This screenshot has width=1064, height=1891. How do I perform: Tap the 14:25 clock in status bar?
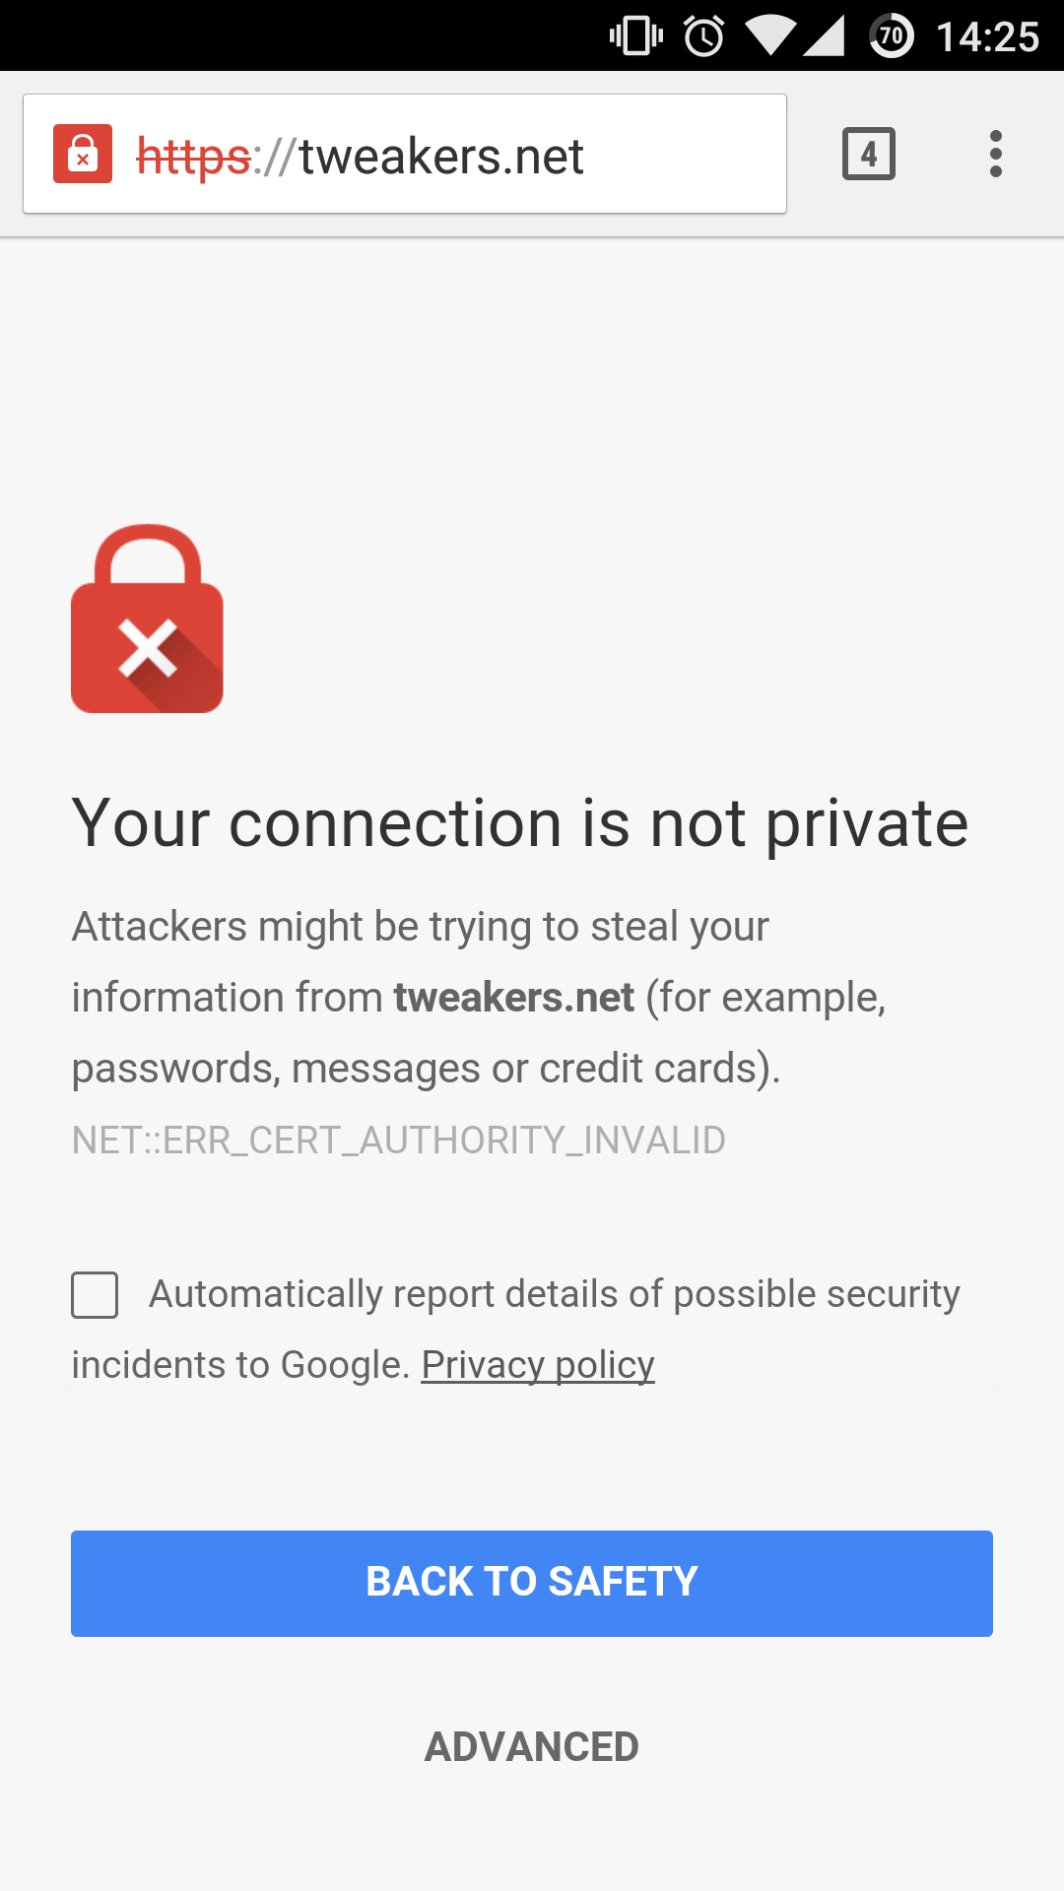[987, 37]
